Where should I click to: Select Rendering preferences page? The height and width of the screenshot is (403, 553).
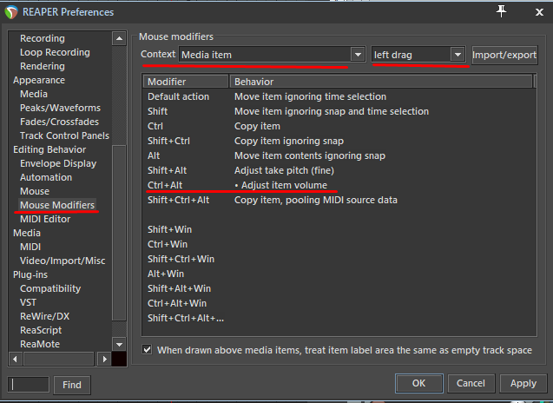click(x=43, y=66)
